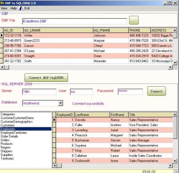Image resolution: width=179 pixels, height=173 pixels.
Task: Click cell Green2233 in DBF grid
Action: (58, 41)
